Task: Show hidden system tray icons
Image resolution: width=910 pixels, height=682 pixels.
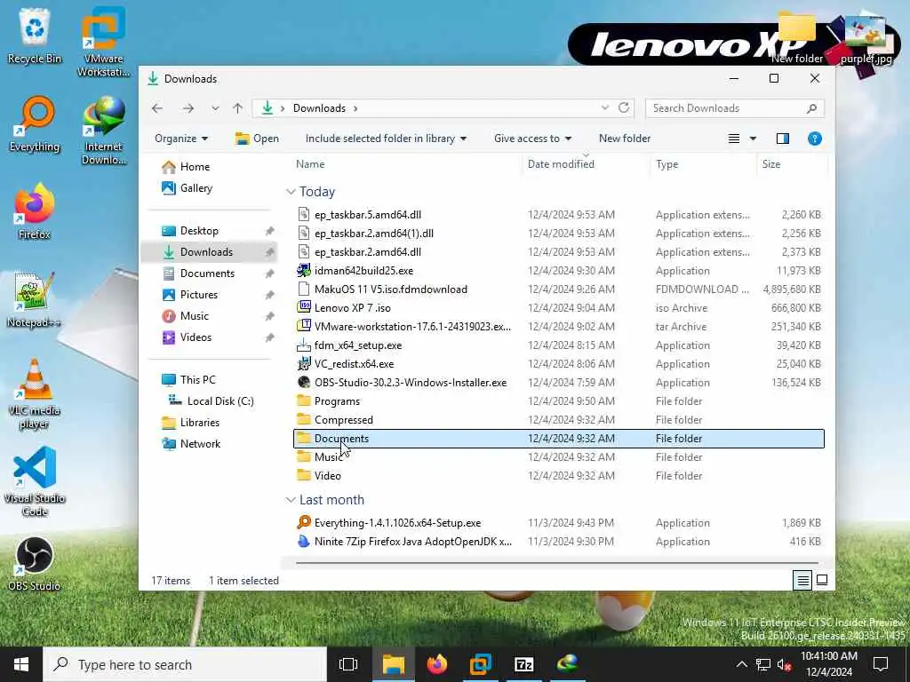Action: click(x=742, y=664)
